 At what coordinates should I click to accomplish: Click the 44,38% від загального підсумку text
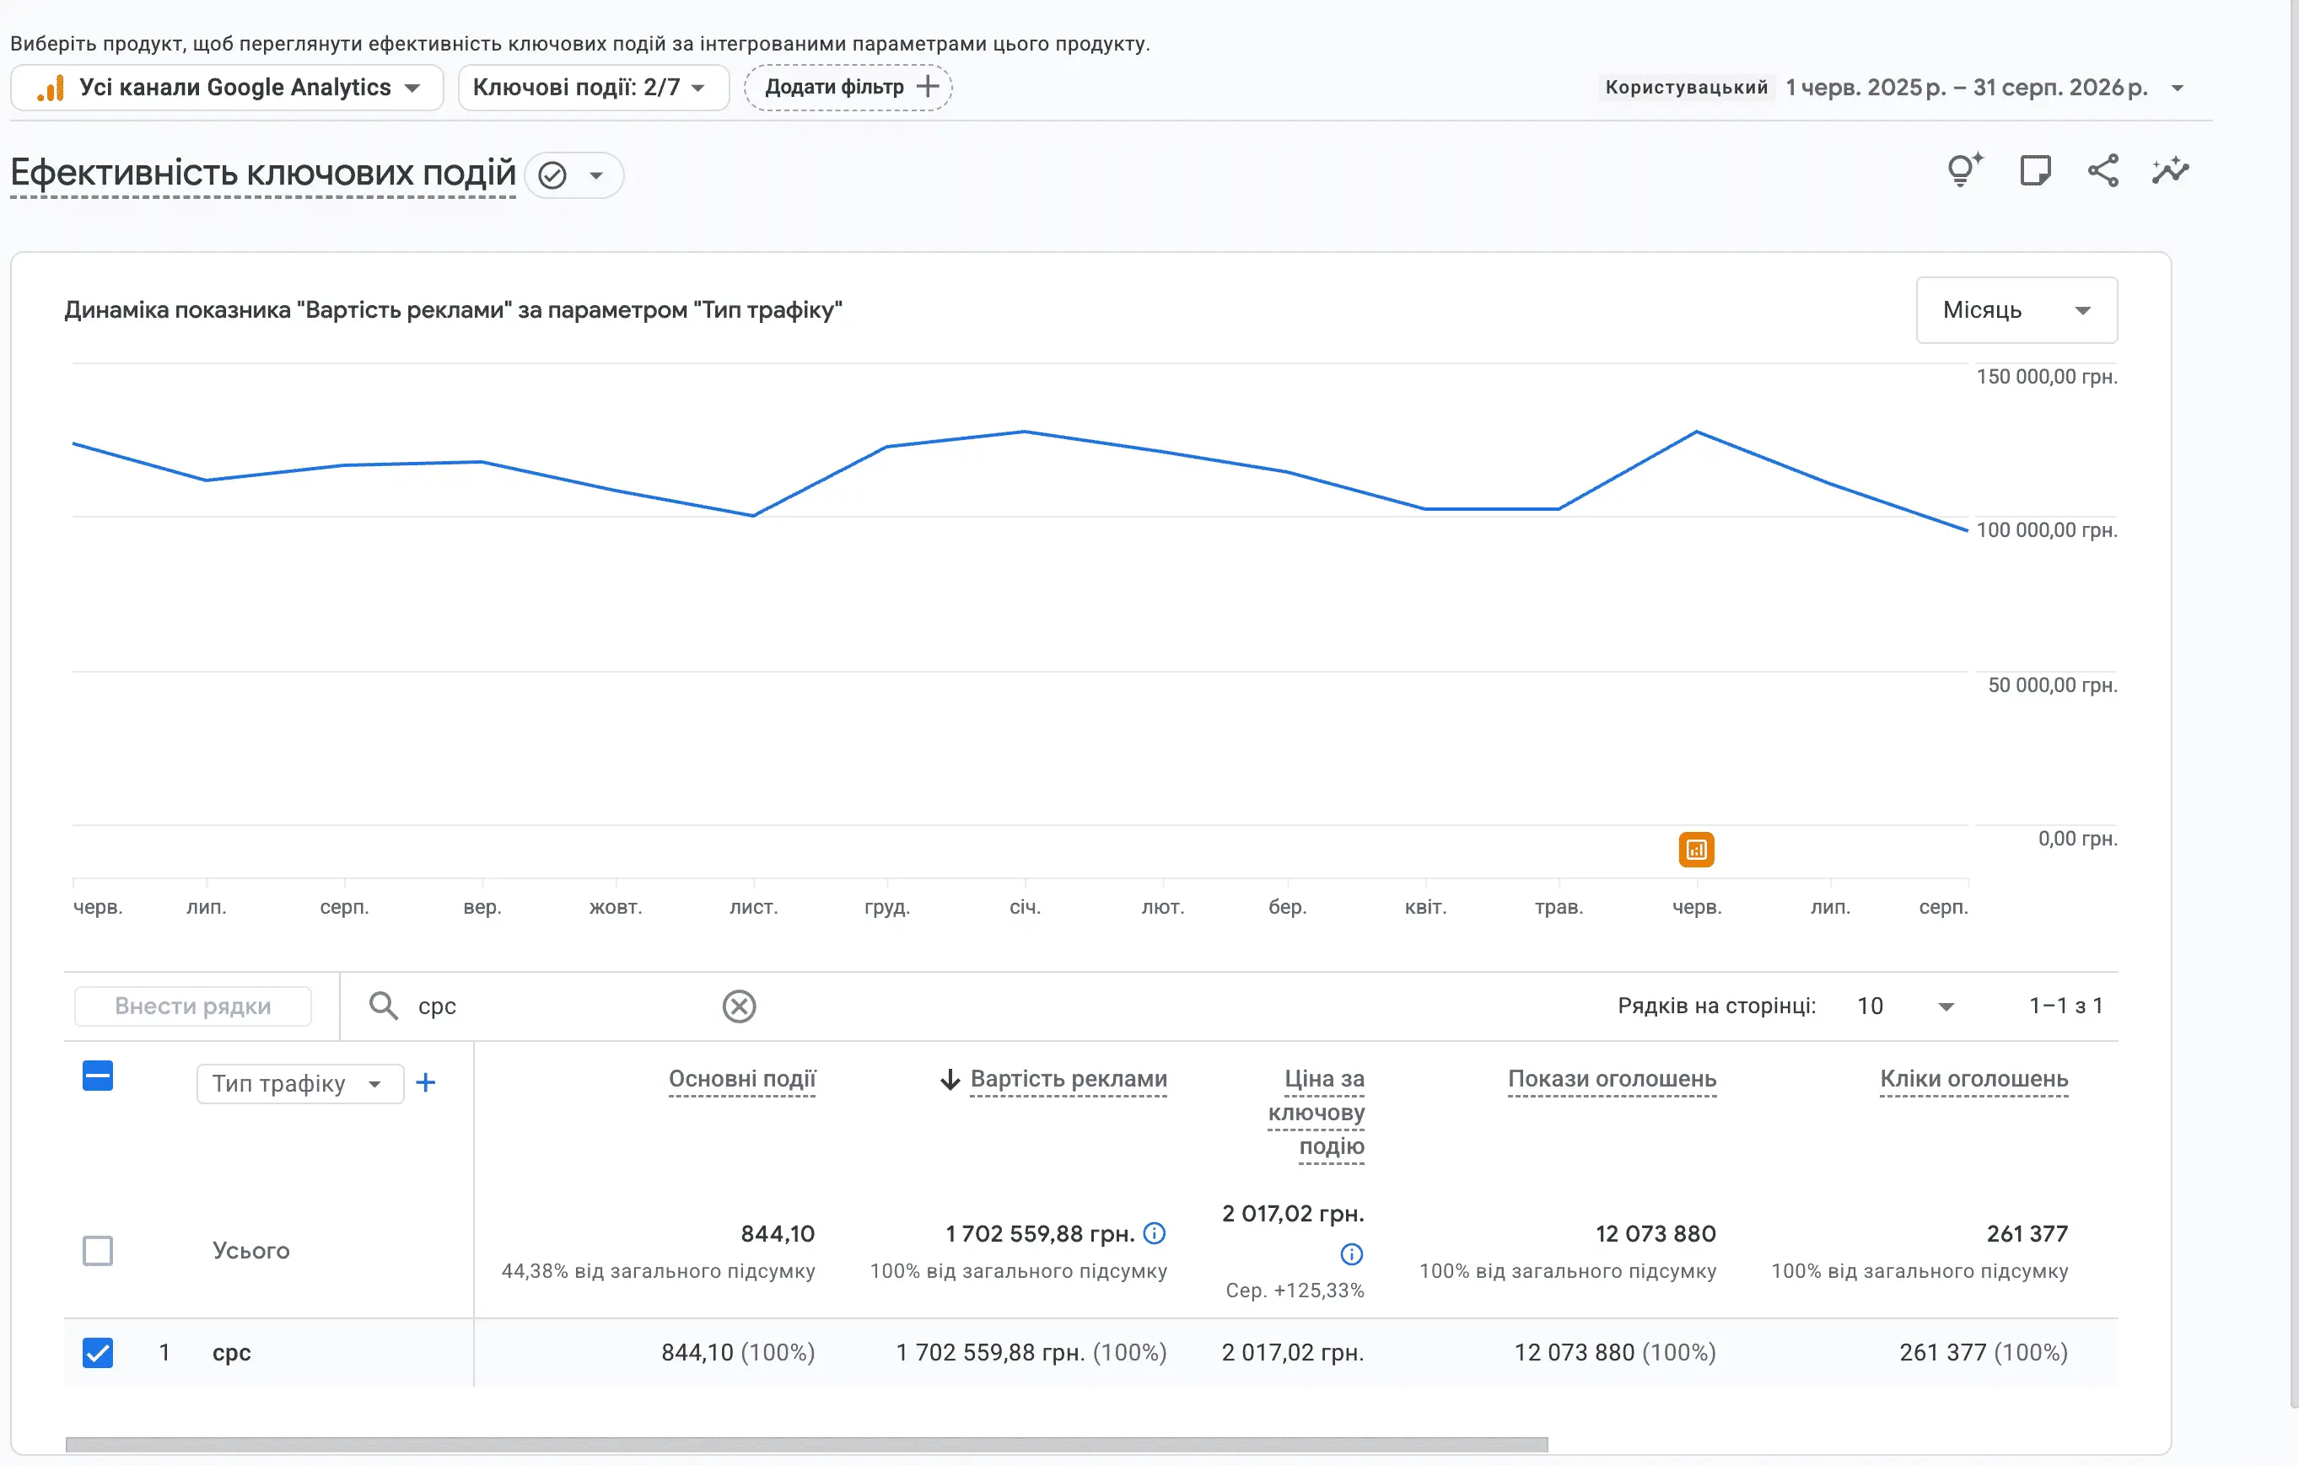point(658,1271)
